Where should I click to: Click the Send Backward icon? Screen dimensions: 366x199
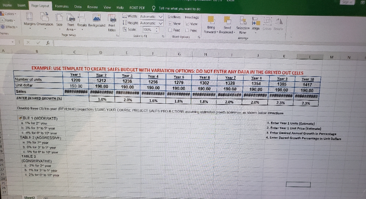pos(227,20)
